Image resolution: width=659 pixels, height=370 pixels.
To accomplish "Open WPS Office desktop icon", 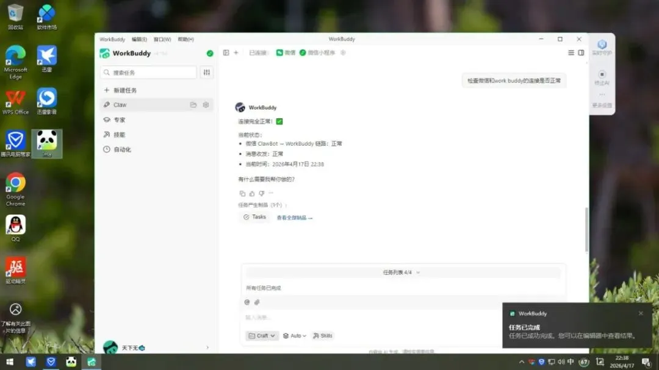I will [15, 102].
